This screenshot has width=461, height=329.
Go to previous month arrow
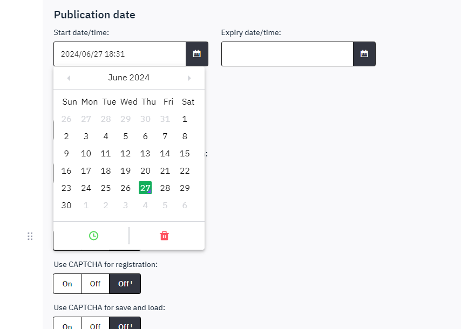69,78
